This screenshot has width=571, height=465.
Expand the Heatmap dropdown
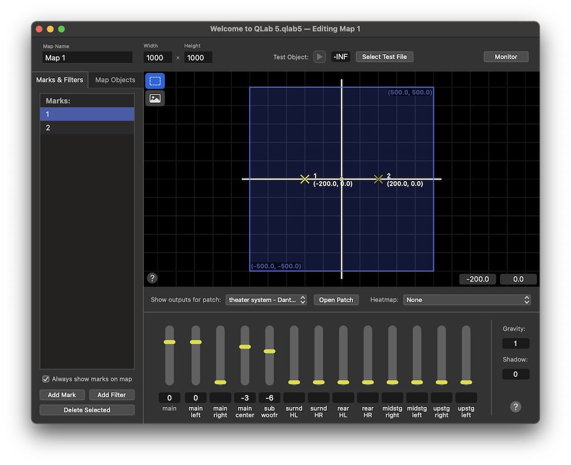pyautogui.click(x=467, y=300)
